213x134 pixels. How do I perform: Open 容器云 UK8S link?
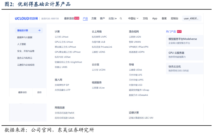(61, 67)
